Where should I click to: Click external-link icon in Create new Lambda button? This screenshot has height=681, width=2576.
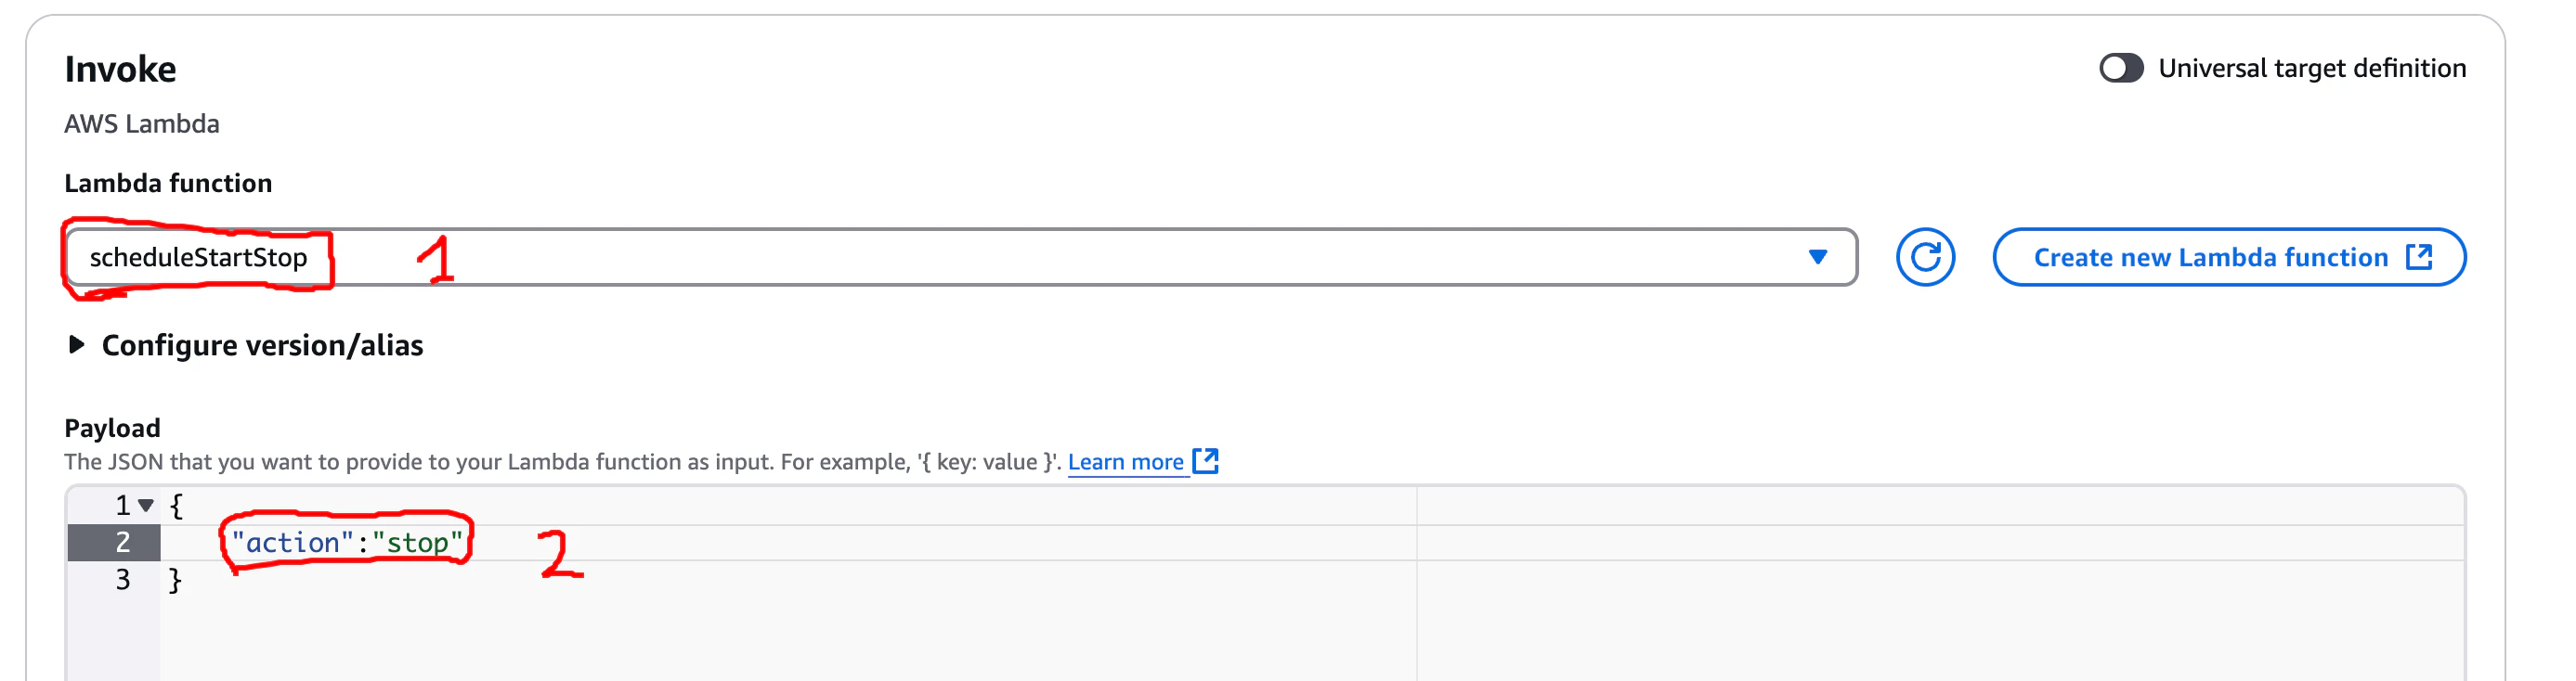(2418, 258)
